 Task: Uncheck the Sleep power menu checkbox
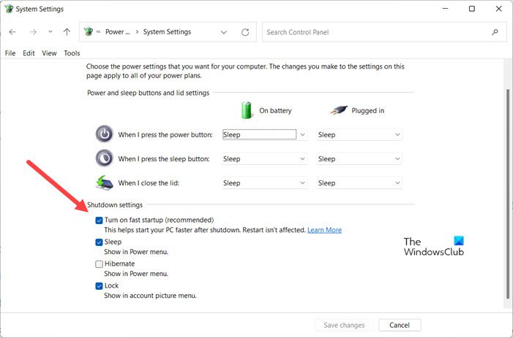(99, 242)
